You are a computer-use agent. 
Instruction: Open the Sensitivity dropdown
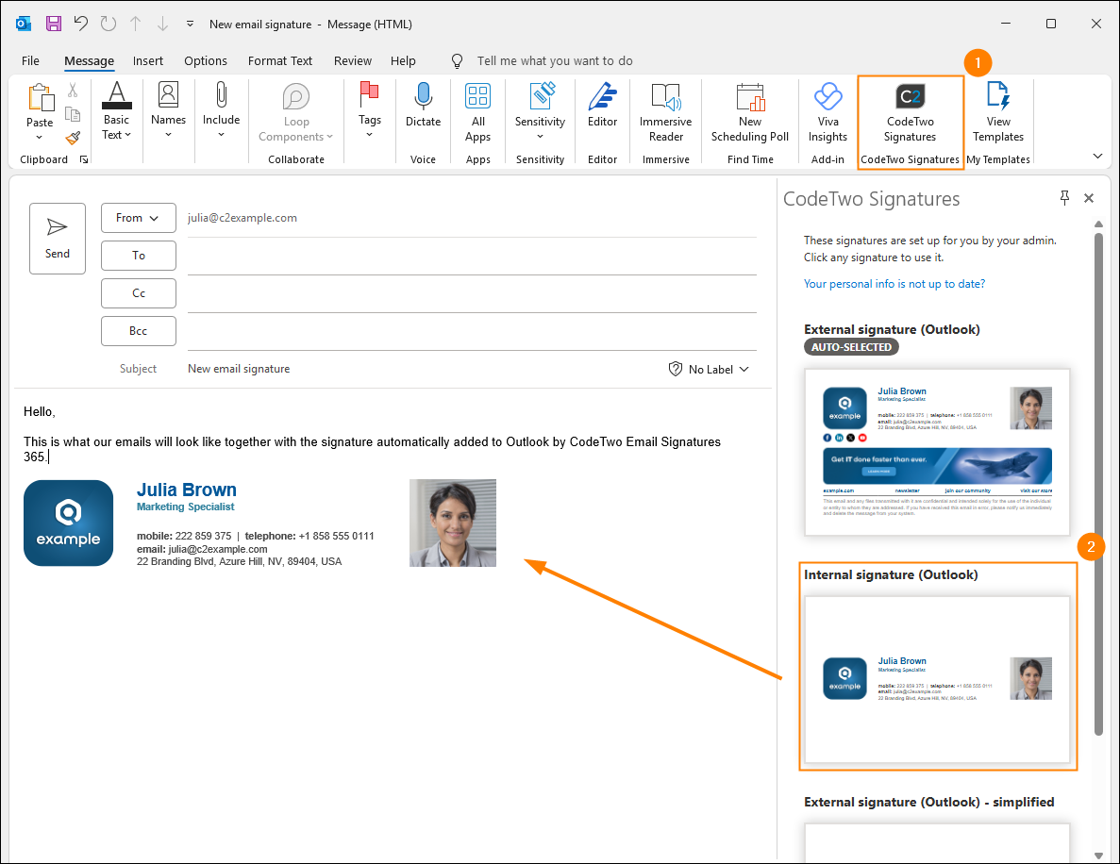[540, 112]
